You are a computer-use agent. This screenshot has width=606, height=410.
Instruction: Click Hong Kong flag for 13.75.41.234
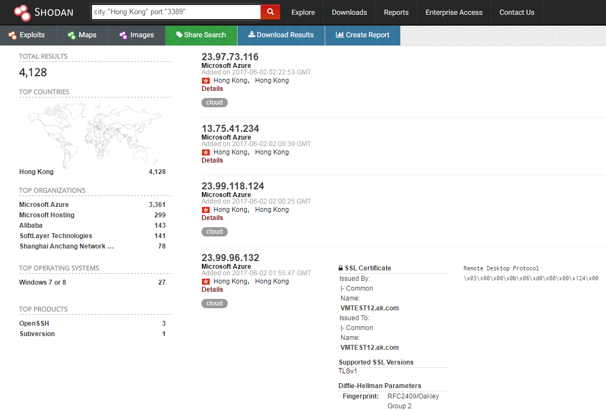206,153
